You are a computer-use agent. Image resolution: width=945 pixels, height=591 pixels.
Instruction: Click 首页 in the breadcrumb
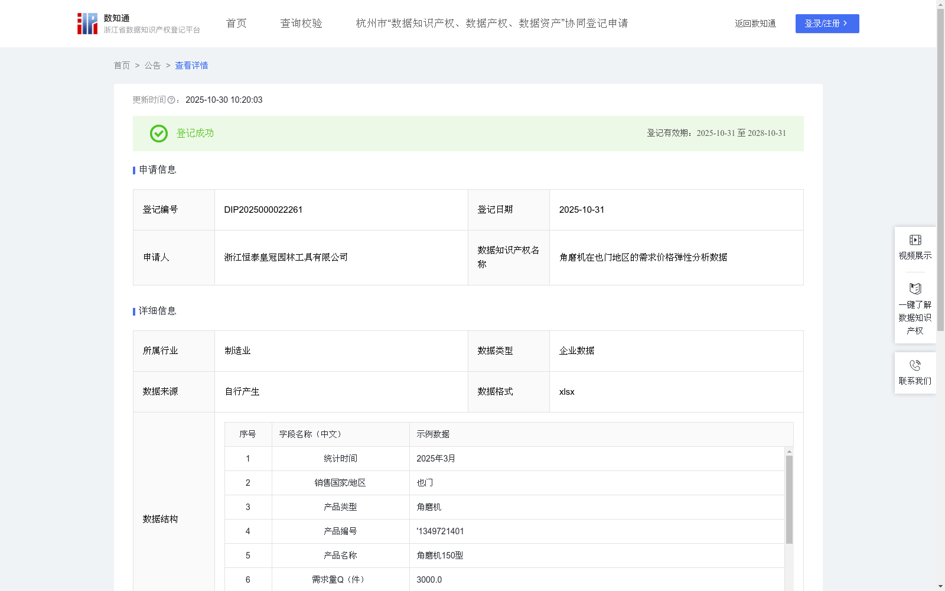click(x=122, y=66)
